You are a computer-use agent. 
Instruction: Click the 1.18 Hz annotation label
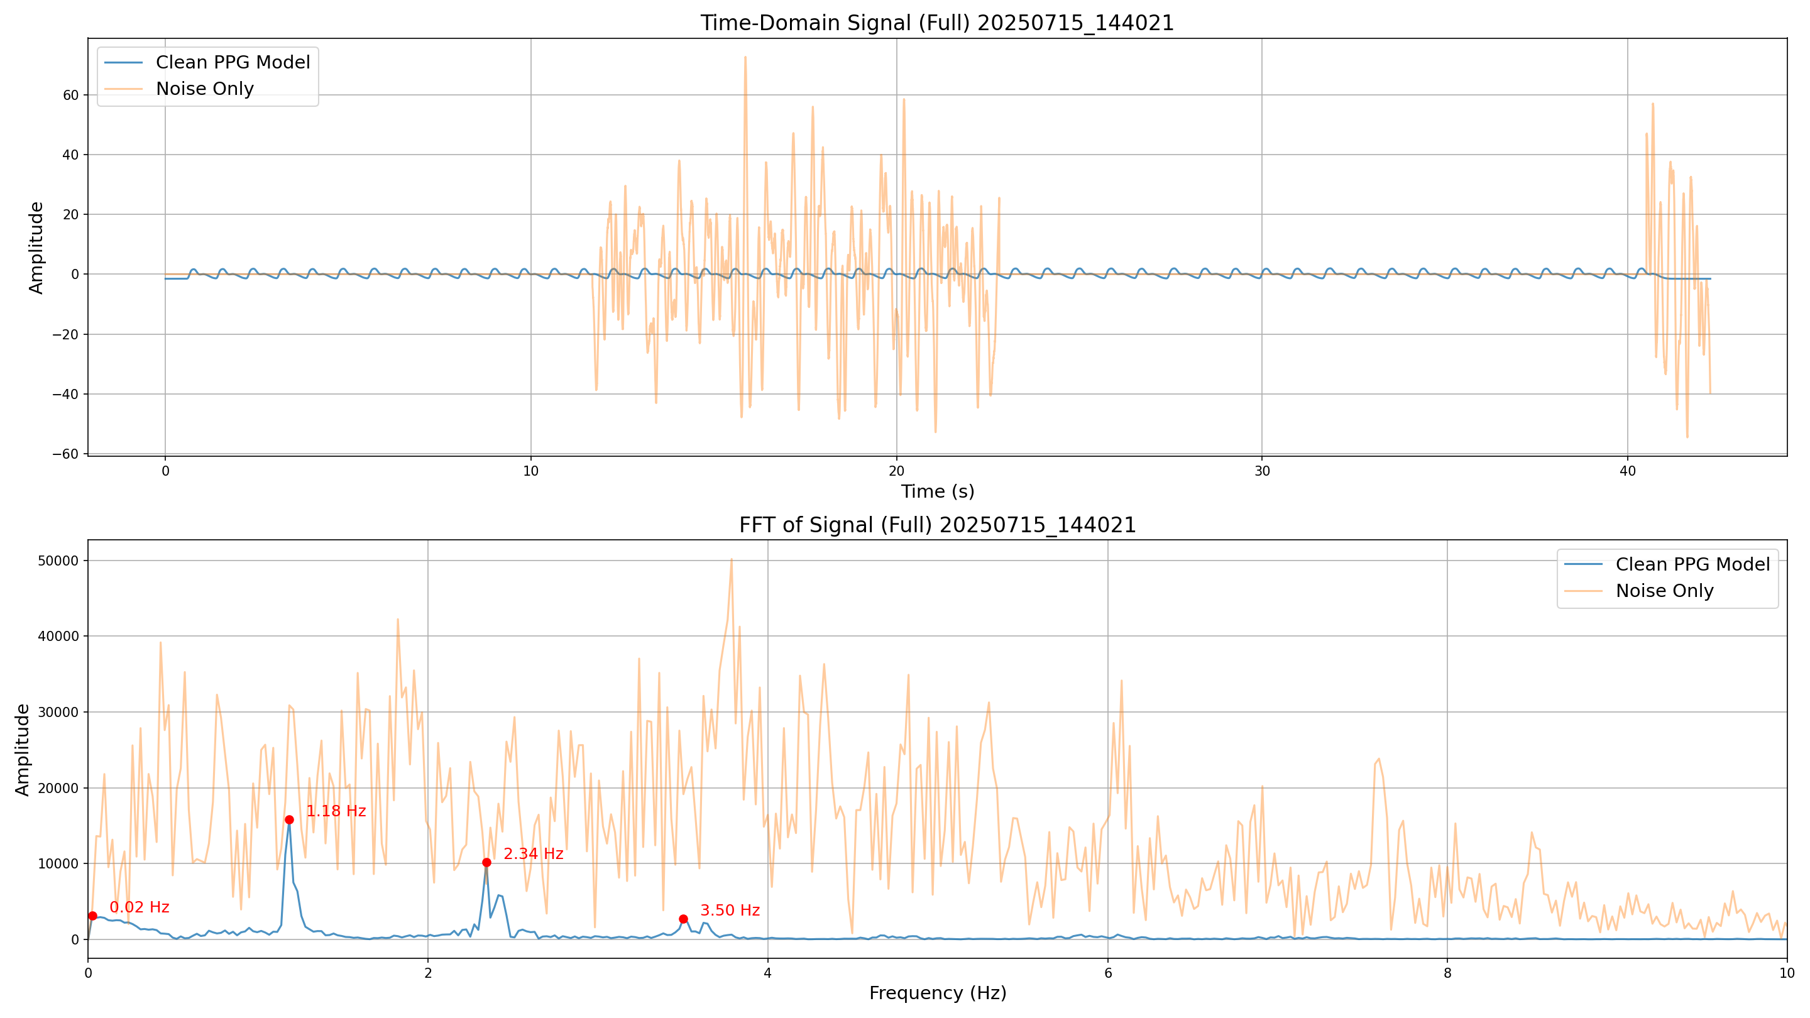(336, 811)
